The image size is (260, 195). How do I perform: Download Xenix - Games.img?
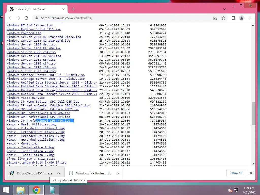click(x=22, y=144)
